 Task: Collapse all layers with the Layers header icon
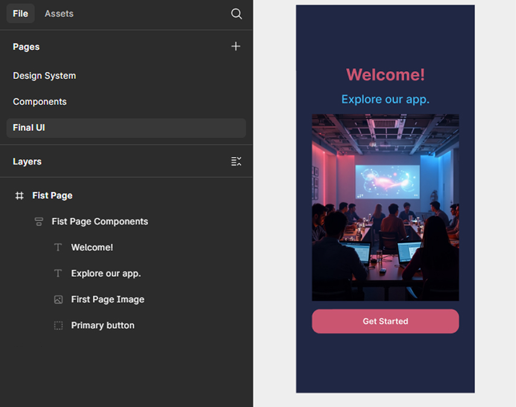pyautogui.click(x=236, y=162)
